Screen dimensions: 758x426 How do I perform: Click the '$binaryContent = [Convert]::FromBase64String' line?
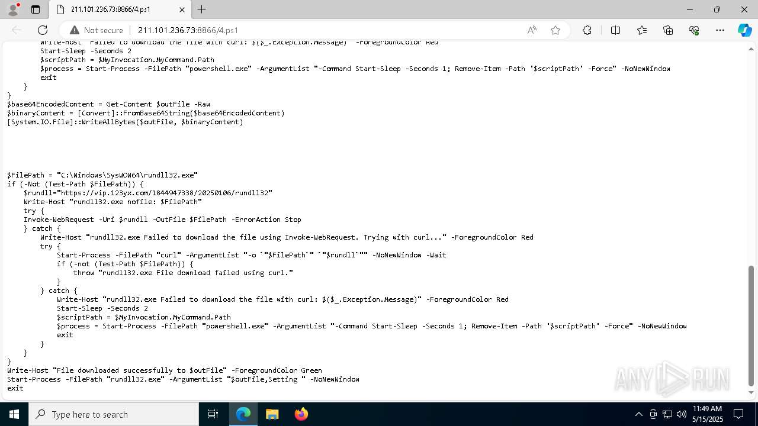[x=146, y=113]
